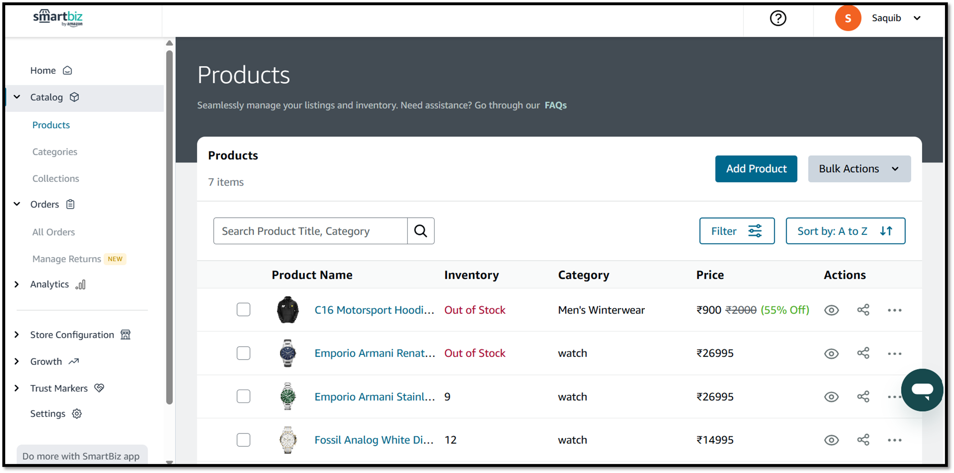Share the Emporio Armani Stainless product

coord(863,397)
